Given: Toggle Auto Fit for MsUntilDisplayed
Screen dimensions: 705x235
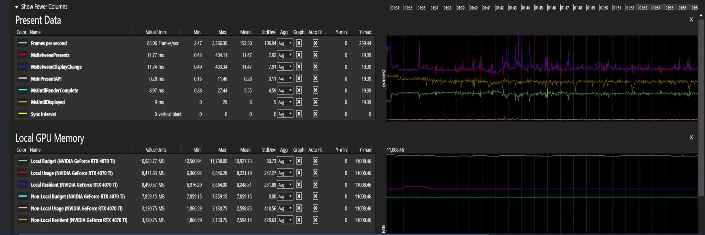Looking at the screenshot, I should (315, 102).
